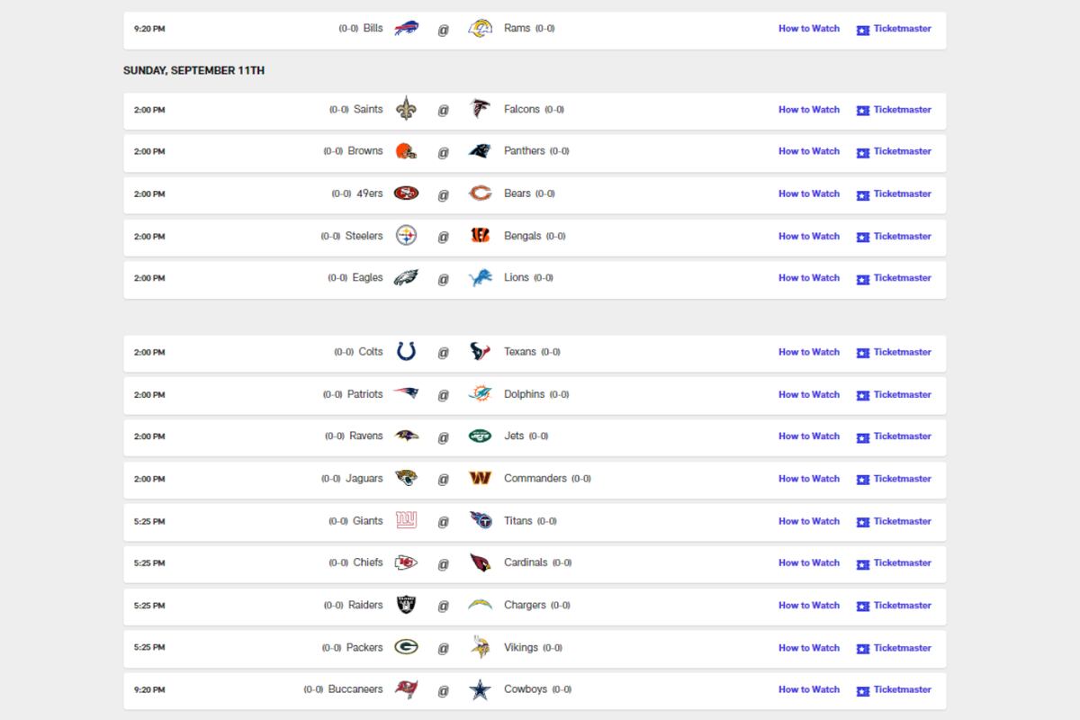Image resolution: width=1080 pixels, height=720 pixels.
Task: Click the Rams team logo
Action: click(x=481, y=28)
